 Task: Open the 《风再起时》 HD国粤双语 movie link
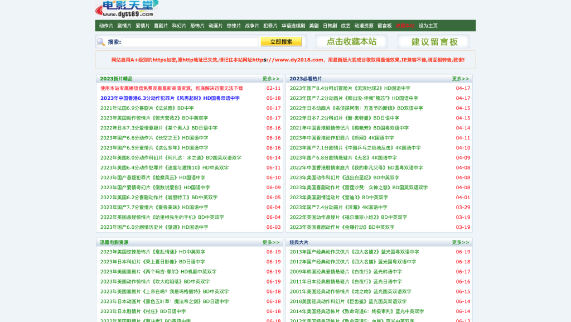[170, 98]
